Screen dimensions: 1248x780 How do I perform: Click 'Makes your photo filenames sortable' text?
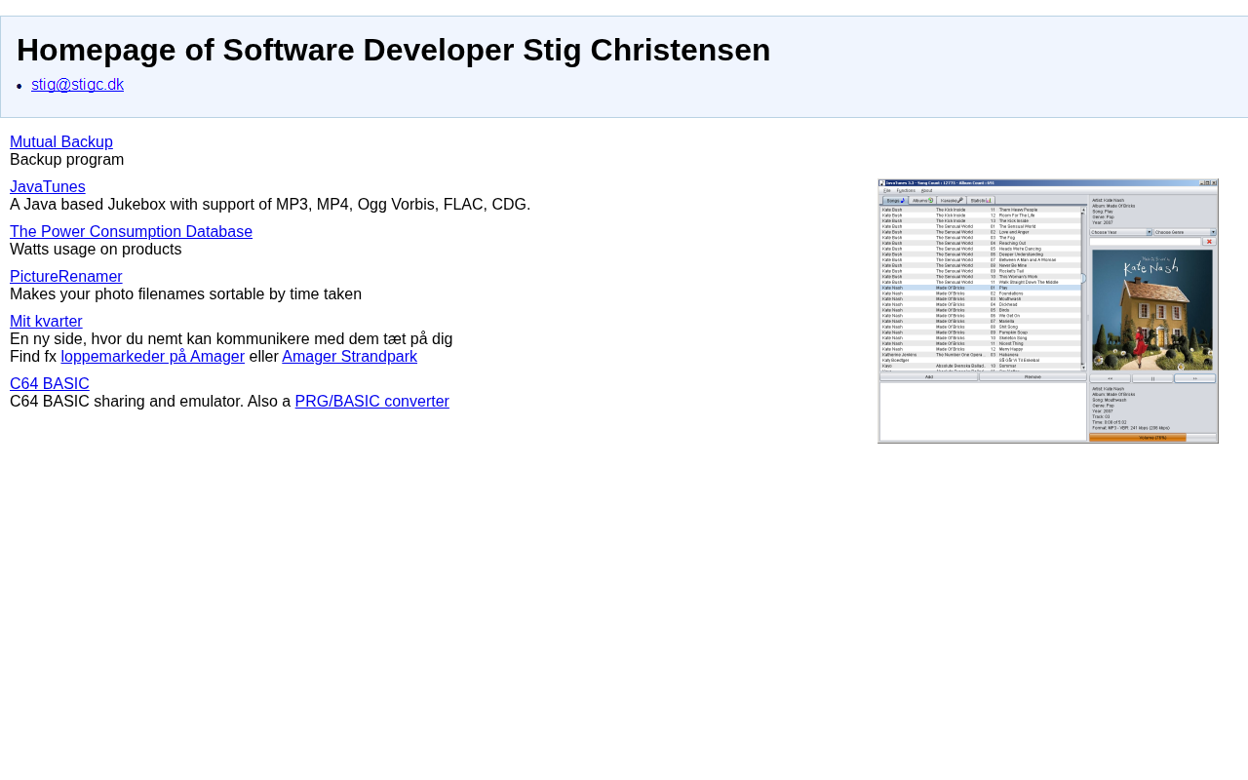[x=185, y=294]
